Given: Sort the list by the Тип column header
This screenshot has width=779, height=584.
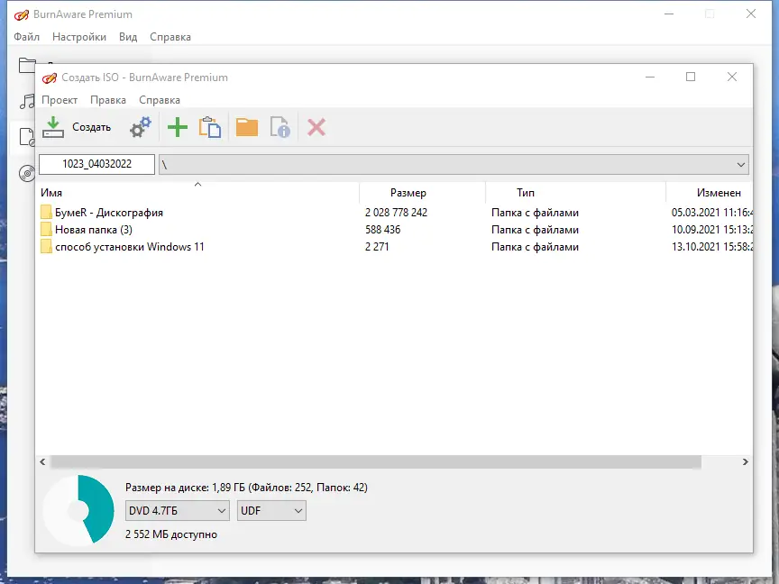Looking at the screenshot, I should tap(575, 193).
